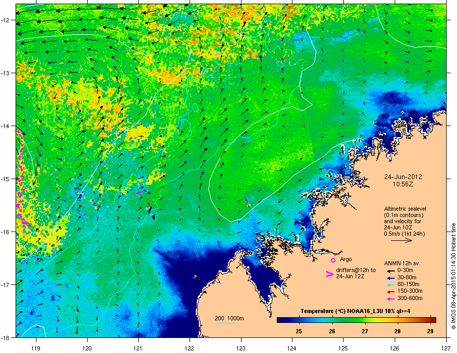
Task: Click the vertical IMOS copyright timestamp text
Action: pyautogui.click(x=453, y=276)
